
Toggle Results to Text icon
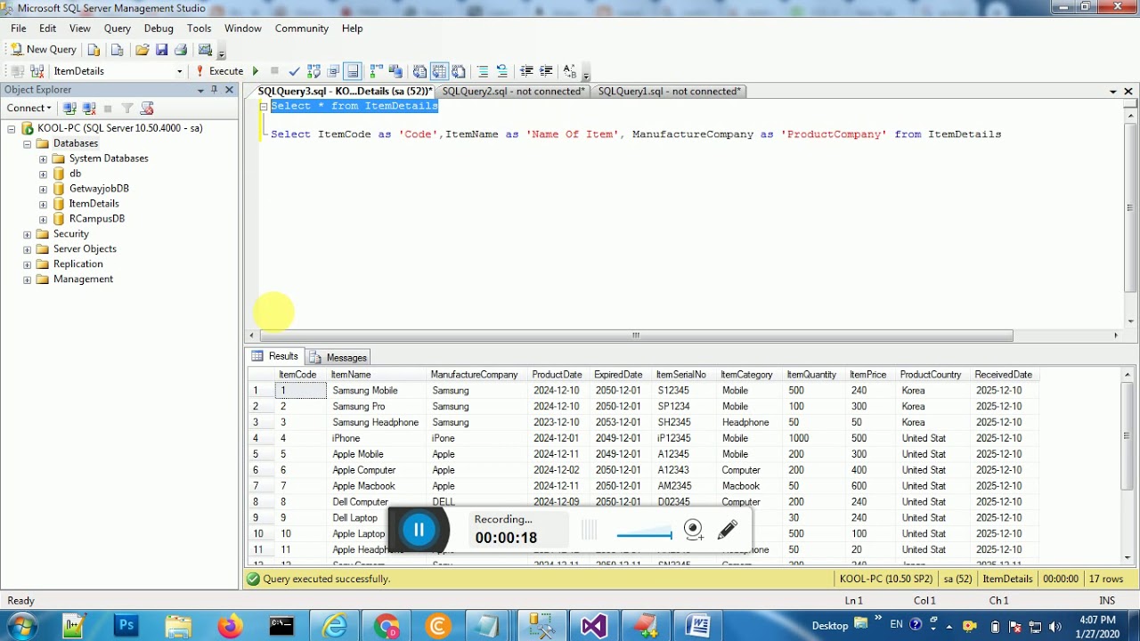coord(419,71)
